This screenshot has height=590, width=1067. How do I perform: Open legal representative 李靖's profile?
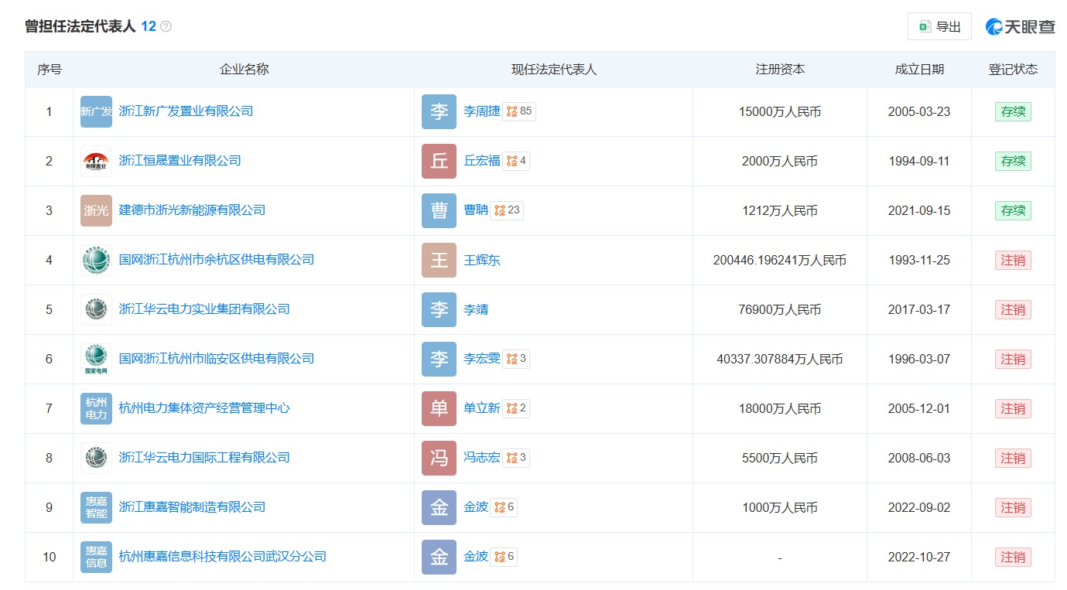pyautogui.click(x=476, y=309)
